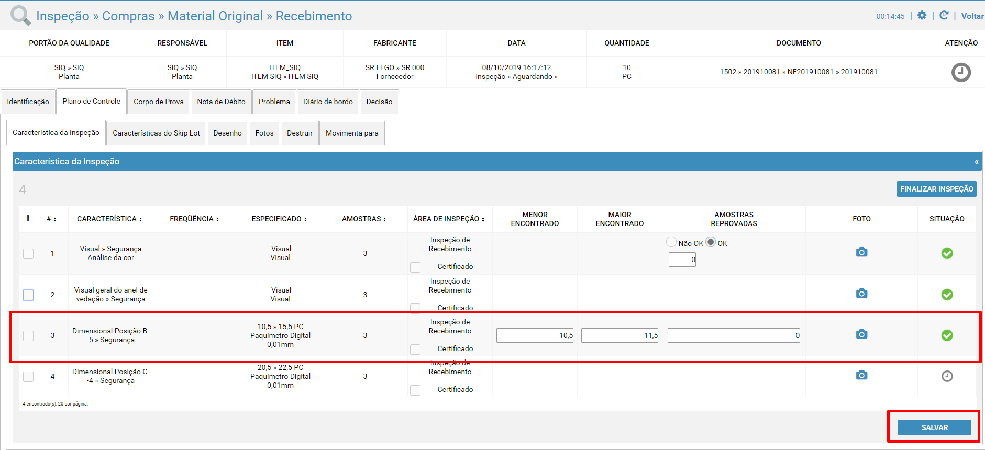Screen dimensions: 985x450
Task: Tick Certificado checkbox in row 1
Action: click(x=415, y=267)
